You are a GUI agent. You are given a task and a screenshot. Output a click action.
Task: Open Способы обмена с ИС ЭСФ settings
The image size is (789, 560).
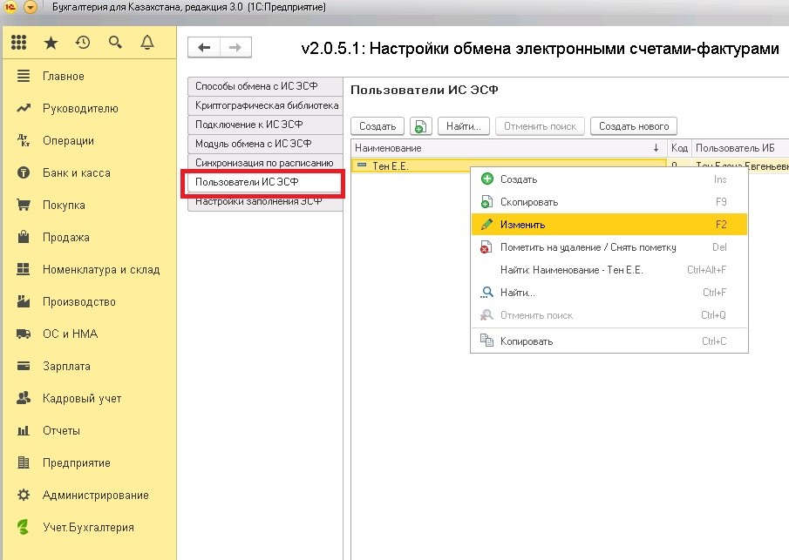point(266,85)
